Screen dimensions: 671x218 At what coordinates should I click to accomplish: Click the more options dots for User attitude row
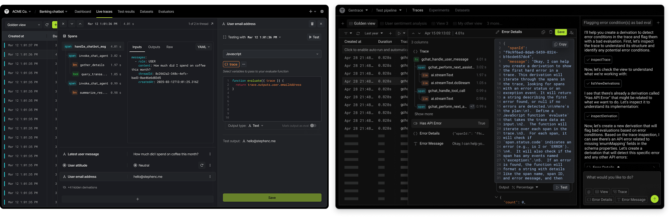[210, 165]
